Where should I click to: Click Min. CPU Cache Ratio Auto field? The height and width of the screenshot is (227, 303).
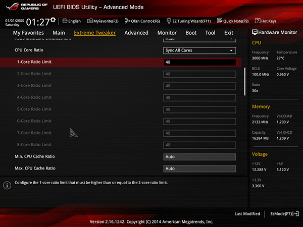(x=199, y=157)
